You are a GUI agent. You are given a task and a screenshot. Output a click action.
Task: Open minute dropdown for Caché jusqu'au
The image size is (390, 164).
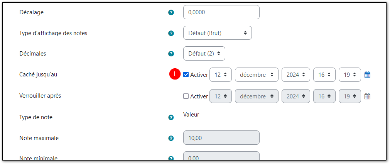coord(349,75)
